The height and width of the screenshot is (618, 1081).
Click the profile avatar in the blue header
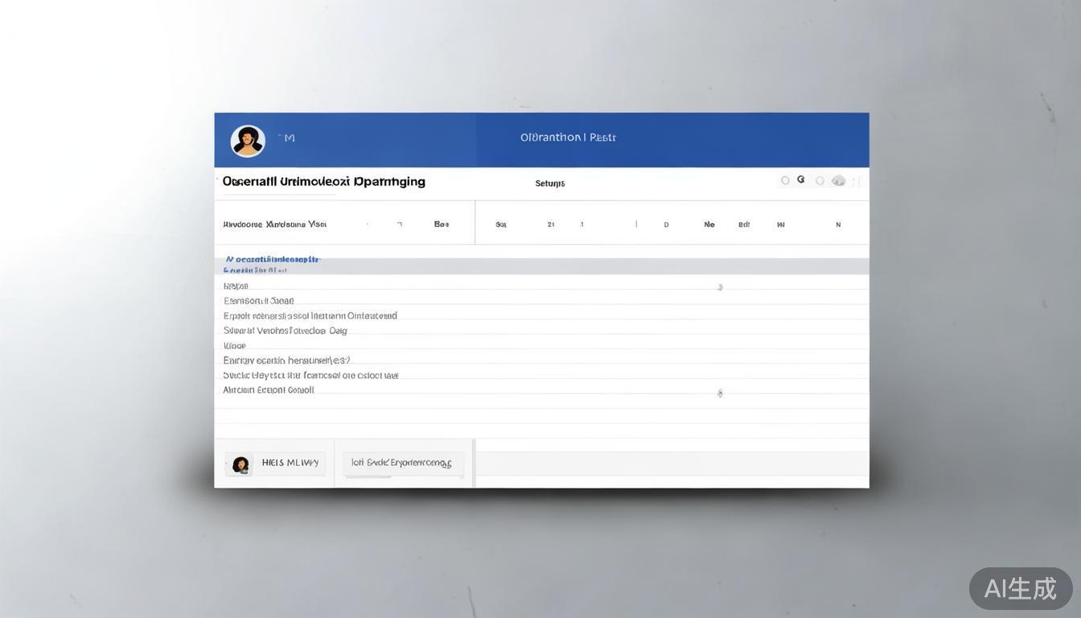[x=248, y=141]
